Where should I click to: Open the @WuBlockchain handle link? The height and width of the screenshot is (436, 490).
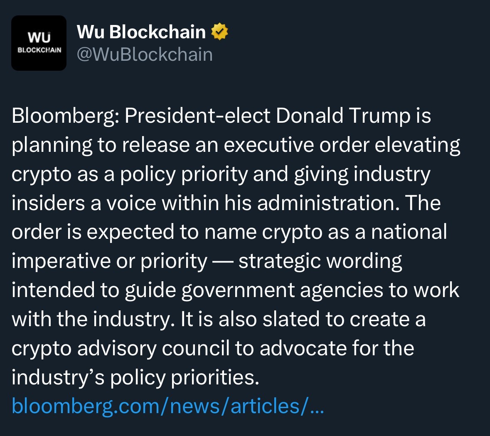145,54
